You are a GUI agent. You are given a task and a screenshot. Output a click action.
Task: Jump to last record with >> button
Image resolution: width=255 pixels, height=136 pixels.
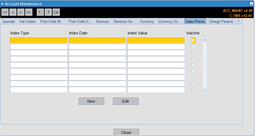coord(29,12)
